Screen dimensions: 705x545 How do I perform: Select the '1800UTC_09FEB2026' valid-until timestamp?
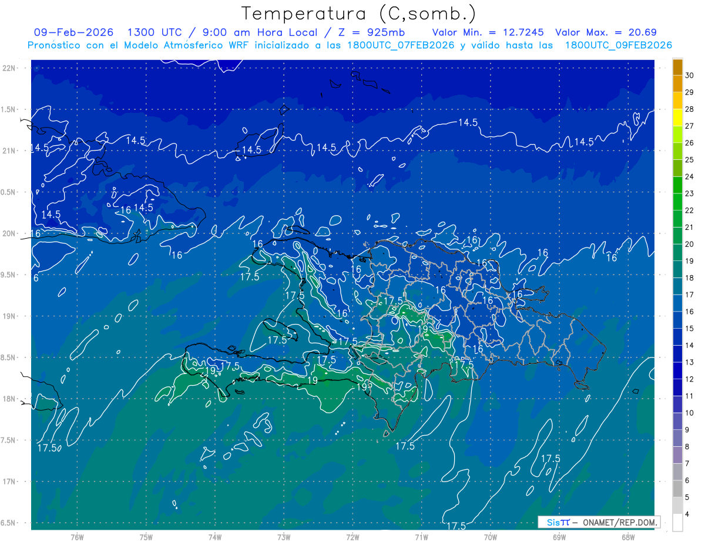[x=618, y=45]
